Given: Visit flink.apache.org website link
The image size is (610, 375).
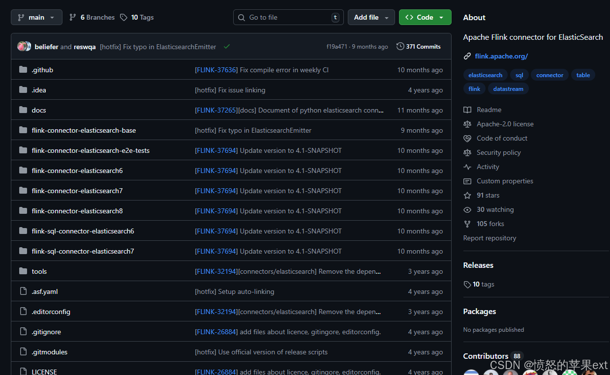Looking at the screenshot, I should coord(501,56).
